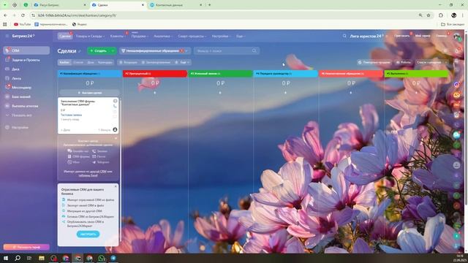Image resolution: width=468 pixels, height=263 pixels.
Task: Open Telegram from the Windows taskbar
Action: point(113,258)
